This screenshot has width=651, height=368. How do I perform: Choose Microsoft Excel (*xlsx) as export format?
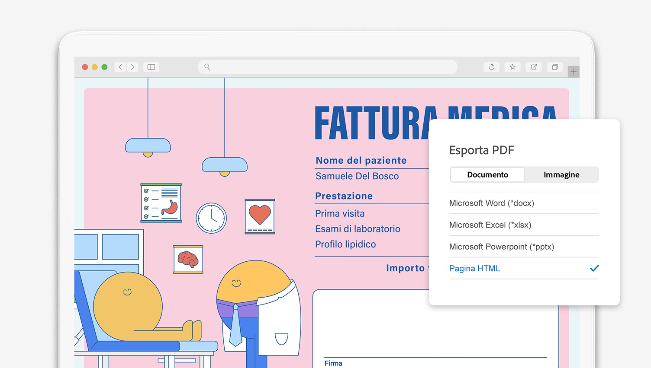click(x=490, y=225)
